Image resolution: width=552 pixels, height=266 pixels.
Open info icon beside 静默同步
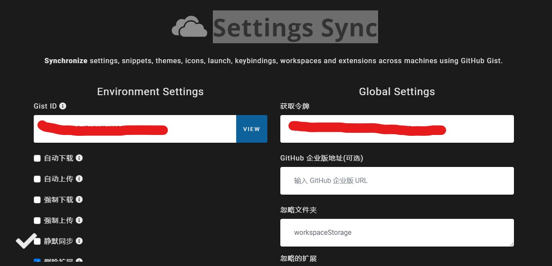click(79, 241)
